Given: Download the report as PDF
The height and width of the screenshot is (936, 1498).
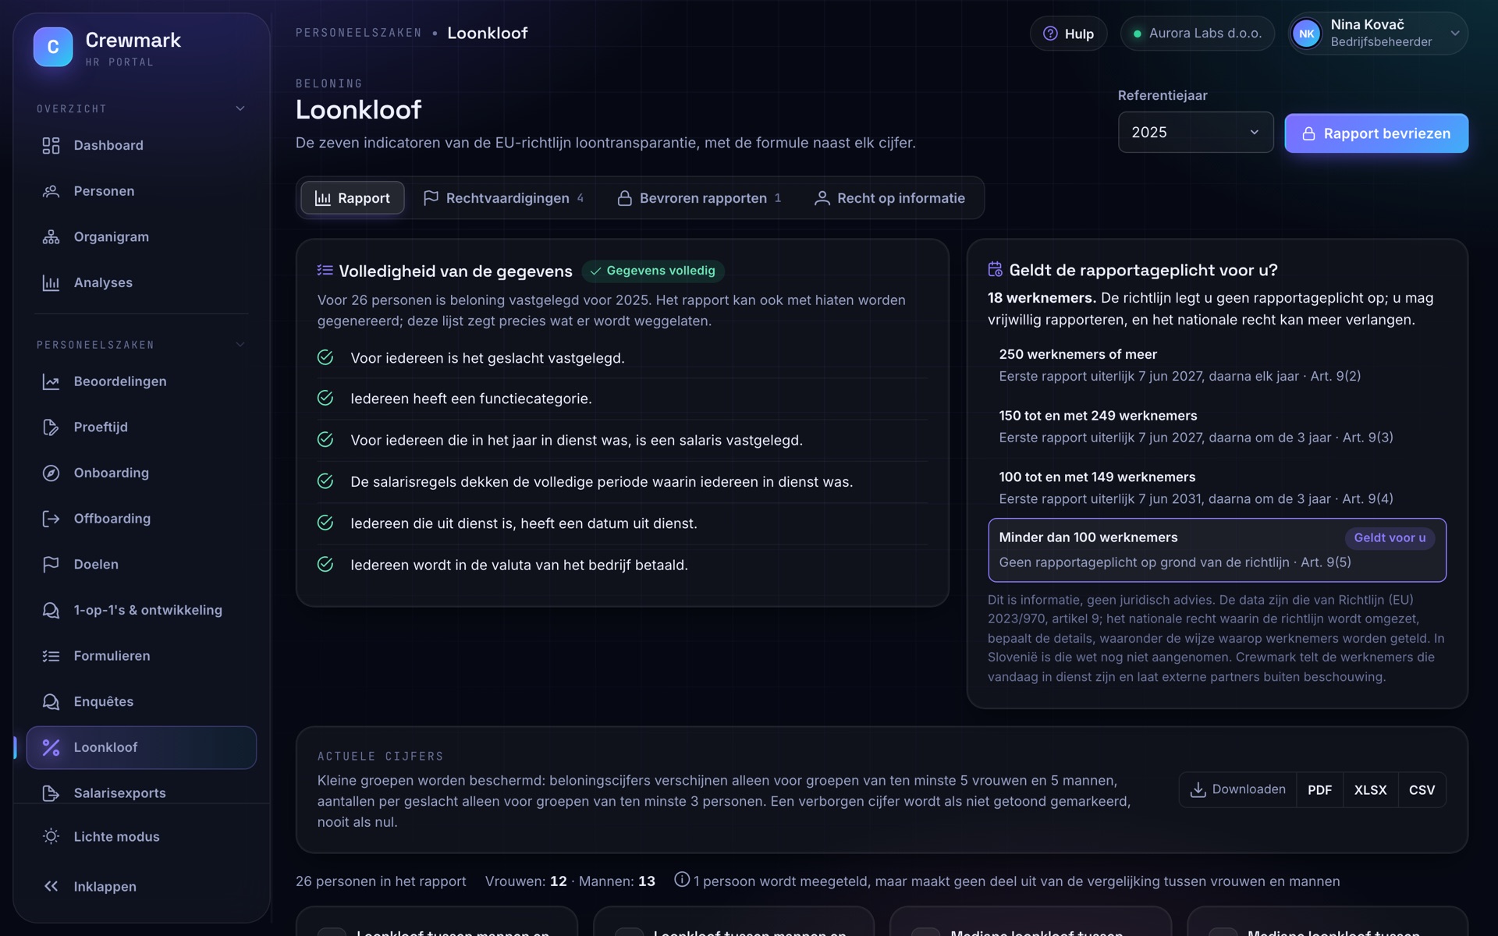Looking at the screenshot, I should [1319, 790].
